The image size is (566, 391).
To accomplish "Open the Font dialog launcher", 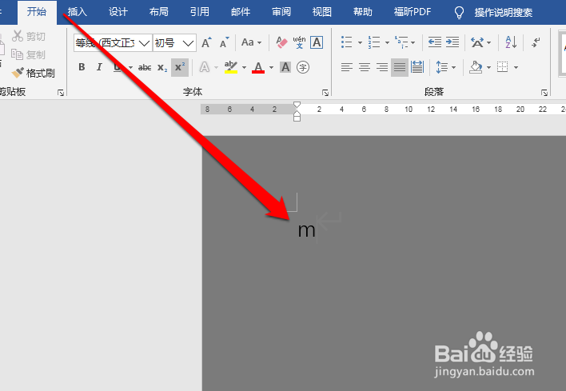I will click(325, 93).
